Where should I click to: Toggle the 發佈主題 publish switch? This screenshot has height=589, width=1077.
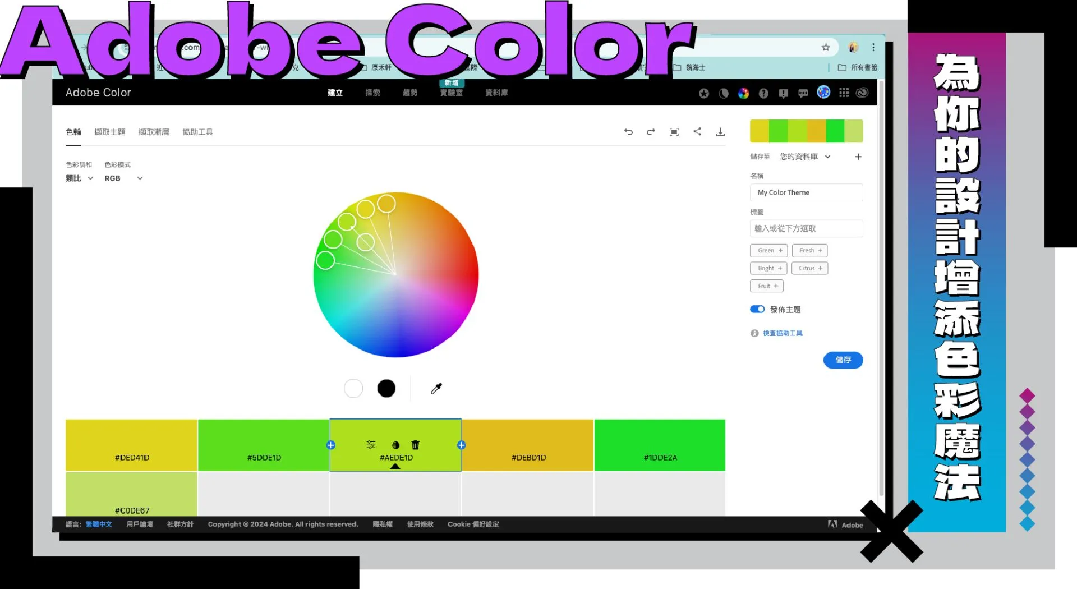757,309
